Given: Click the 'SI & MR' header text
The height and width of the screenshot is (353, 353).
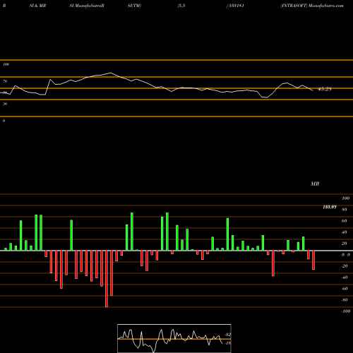Looking at the screenshot, I should (x=37, y=6).
